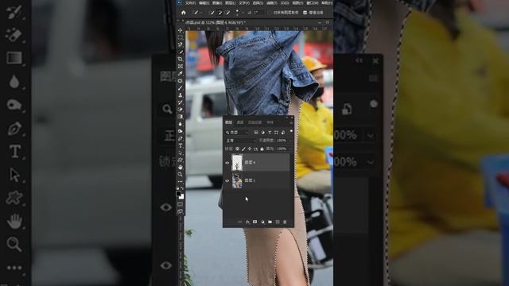Select the Lasso tool
This screenshot has width=509, height=286.
click(x=181, y=44)
